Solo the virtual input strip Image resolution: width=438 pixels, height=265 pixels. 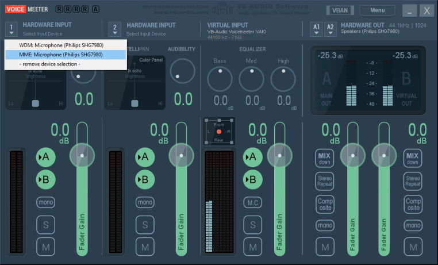click(x=252, y=225)
